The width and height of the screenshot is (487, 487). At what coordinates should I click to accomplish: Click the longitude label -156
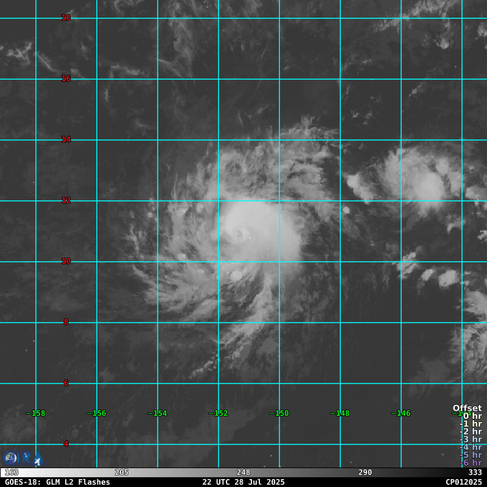coord(96,413)
